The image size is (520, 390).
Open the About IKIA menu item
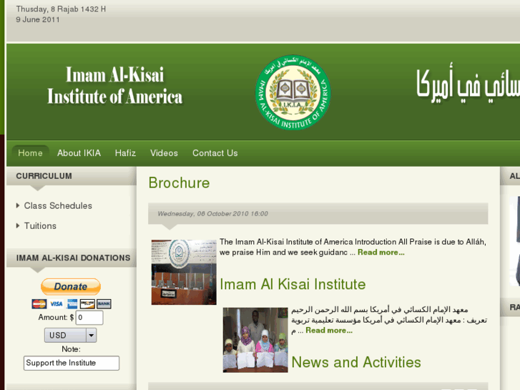click(x=79, y=153)
